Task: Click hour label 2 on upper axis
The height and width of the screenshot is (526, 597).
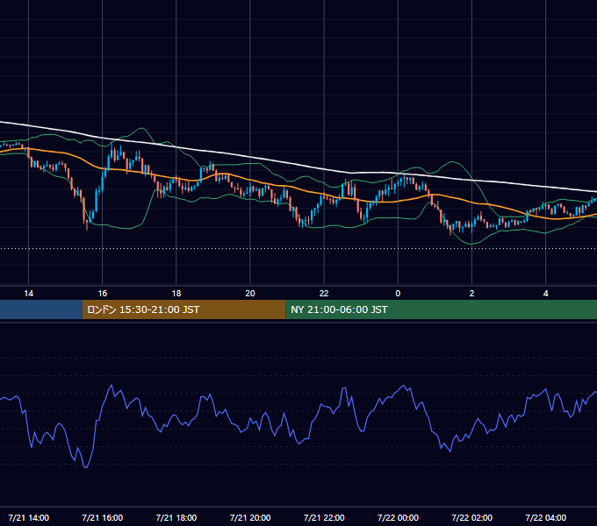Action: click(x=471, y=294)
